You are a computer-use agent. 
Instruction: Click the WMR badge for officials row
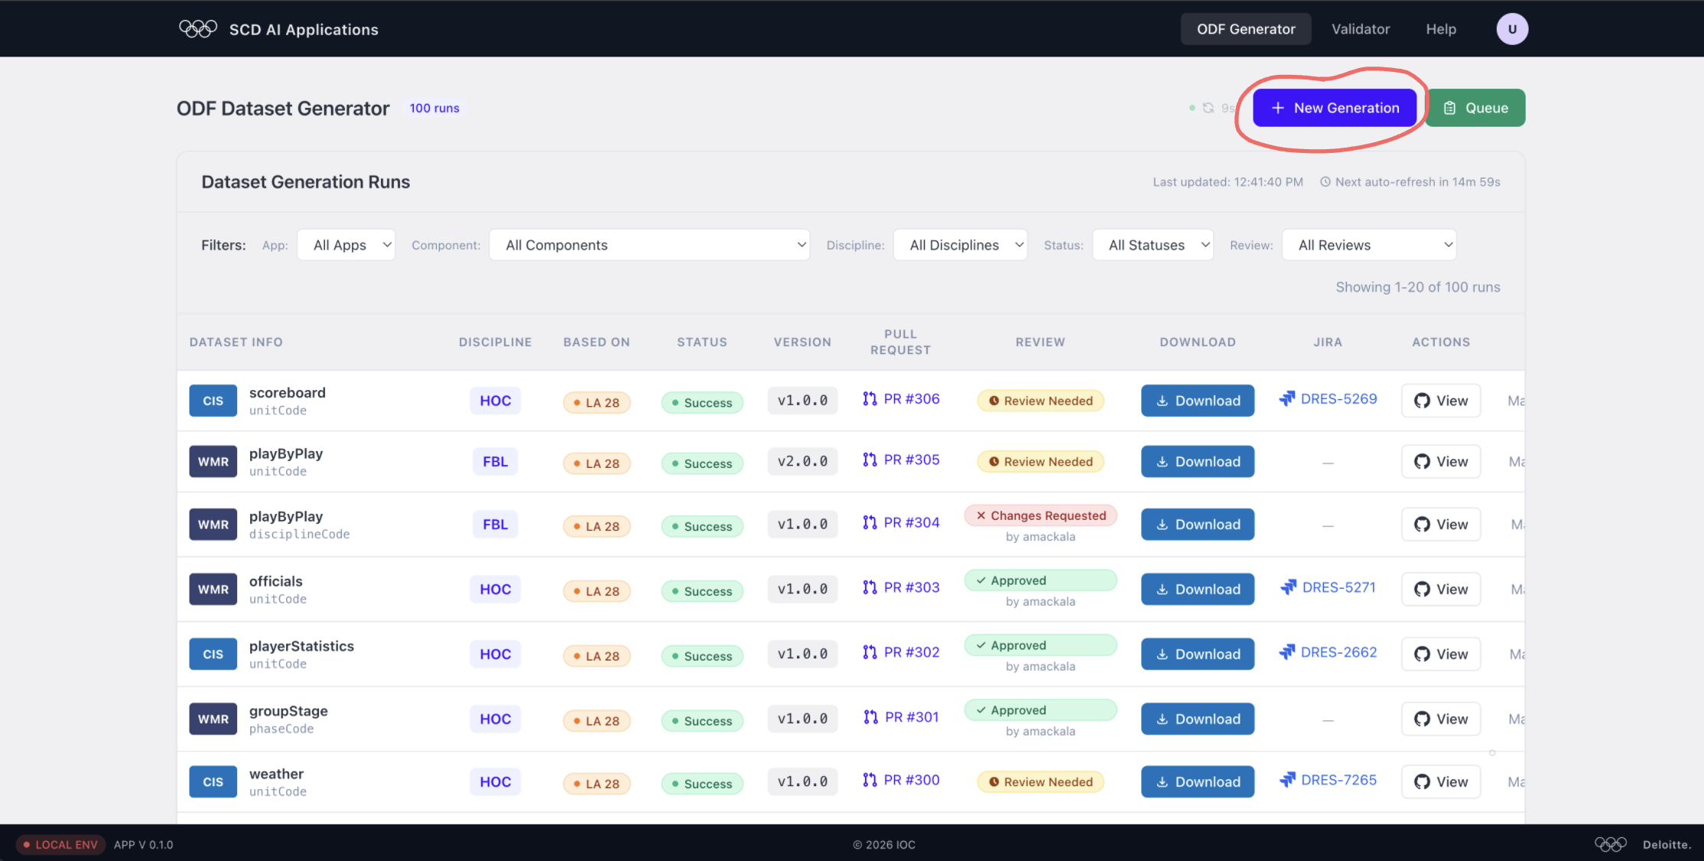pos(213,590)
